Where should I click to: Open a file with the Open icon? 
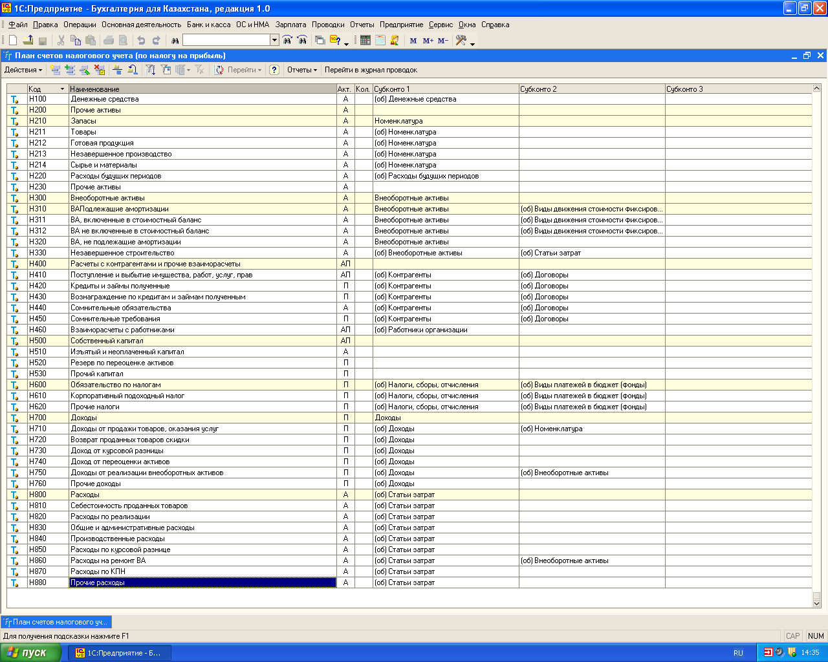[x=28, y=40]
